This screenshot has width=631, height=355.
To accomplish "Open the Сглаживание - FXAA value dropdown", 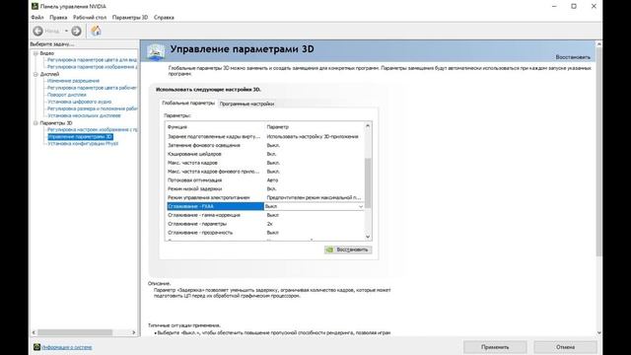I will click(x=361, y=206).
